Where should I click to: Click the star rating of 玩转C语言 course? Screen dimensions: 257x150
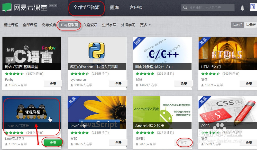pyautogui.click(x=14, y=74)
